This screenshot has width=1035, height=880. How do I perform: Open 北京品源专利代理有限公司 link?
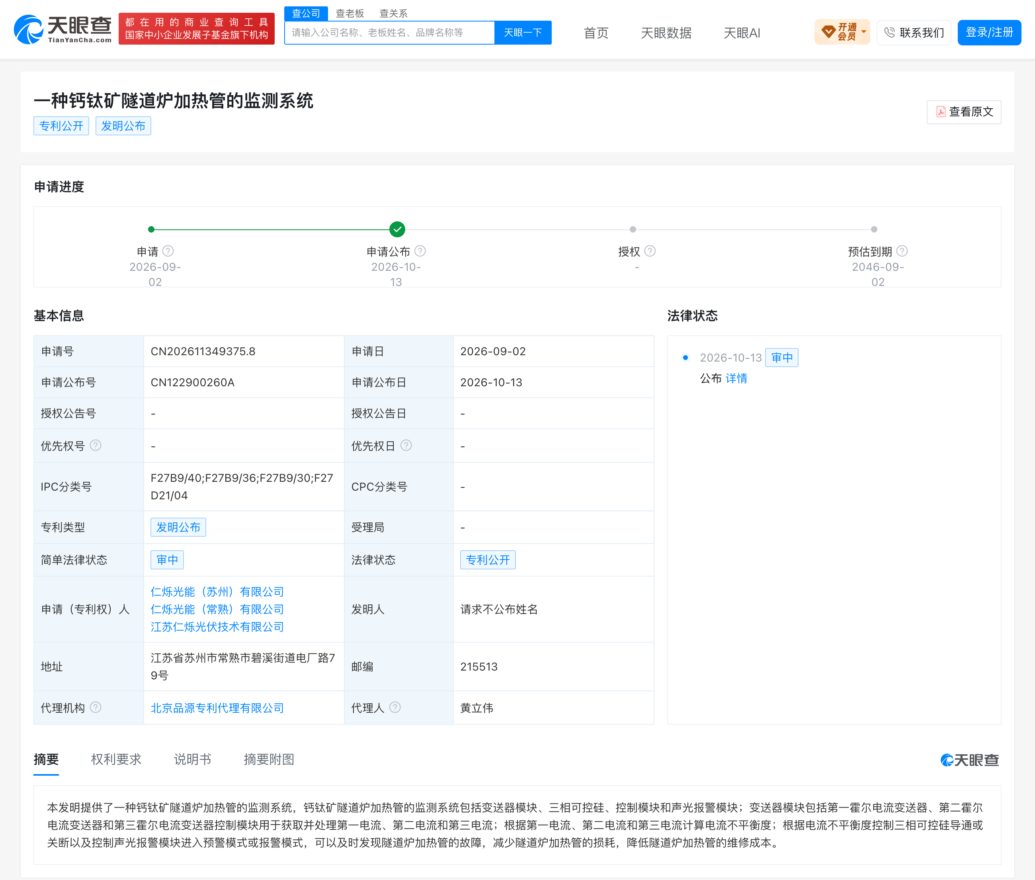coord(217,708)
